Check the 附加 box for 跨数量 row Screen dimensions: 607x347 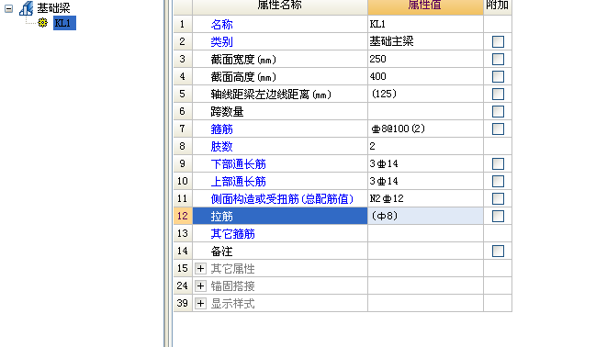coord(498,111)
